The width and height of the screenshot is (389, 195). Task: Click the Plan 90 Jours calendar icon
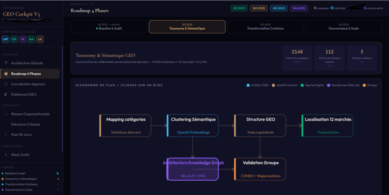(6, 134)
